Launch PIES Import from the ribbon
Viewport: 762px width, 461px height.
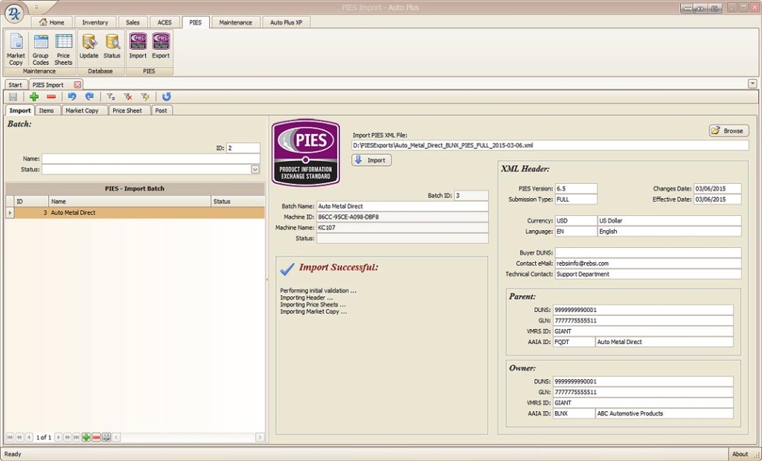(138, 47)
